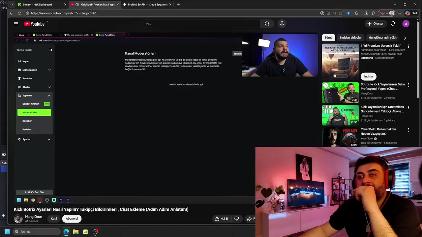Open the media control music icon
Viewport: 422px width, 237px height.
(366, 13)
